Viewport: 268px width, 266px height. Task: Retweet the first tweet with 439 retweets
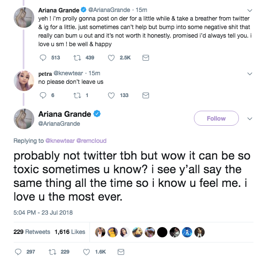click(77, 58)
